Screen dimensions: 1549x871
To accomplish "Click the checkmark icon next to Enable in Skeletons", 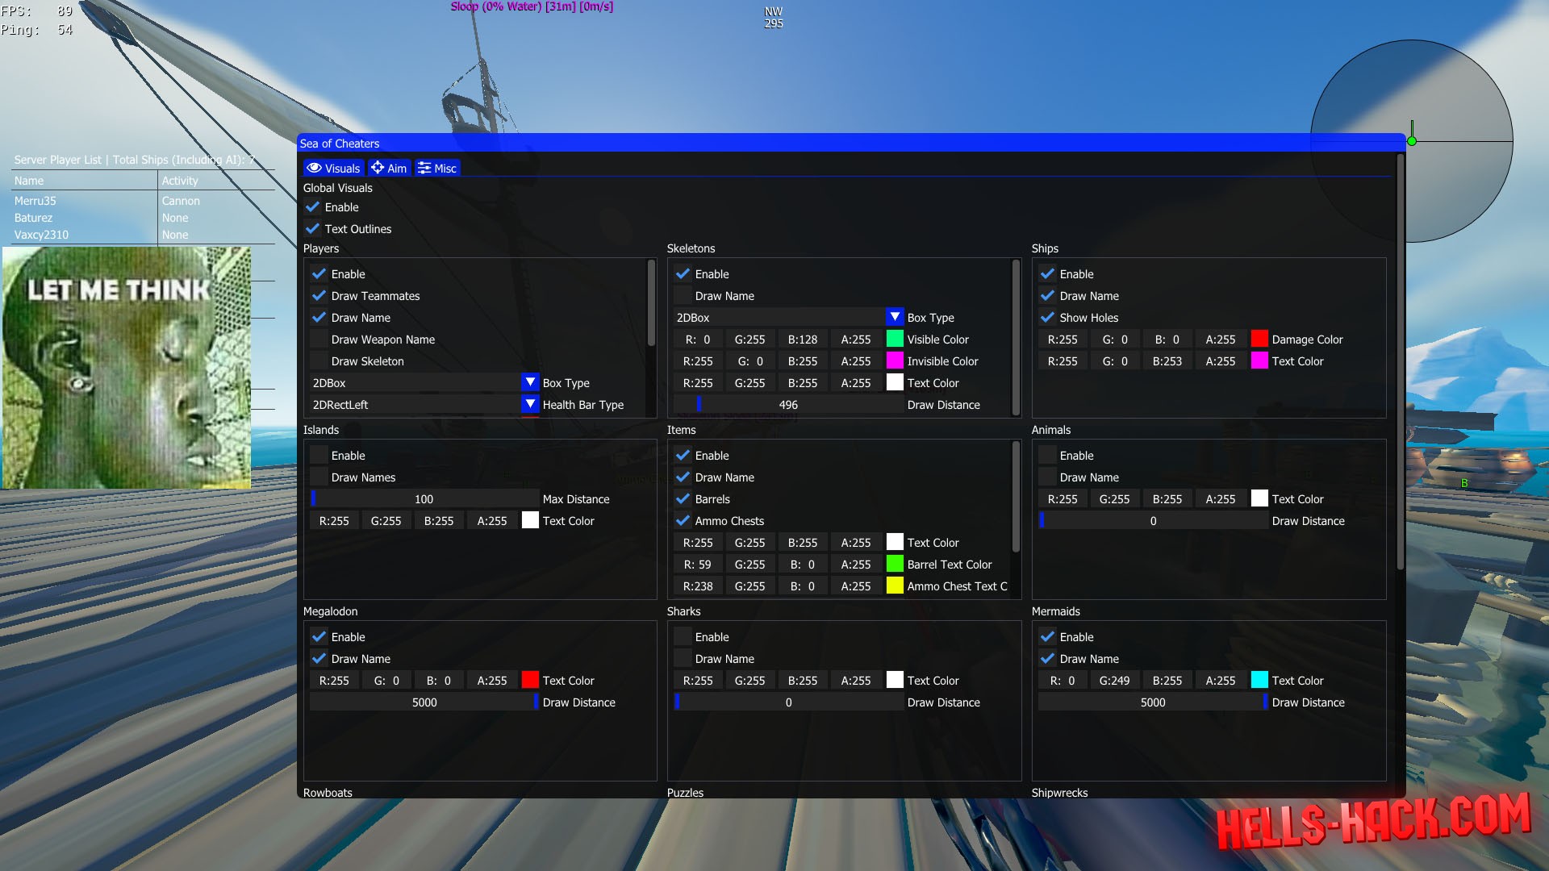I will (x=683, y=273).
